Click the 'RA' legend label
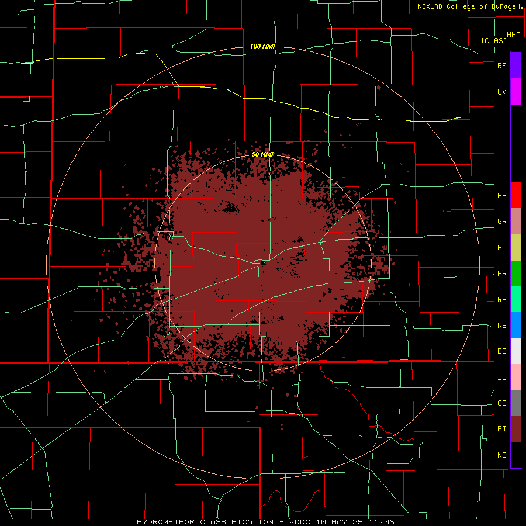This screenshot has width=526, height=526. pyautogui.click(x=501, y=300)
